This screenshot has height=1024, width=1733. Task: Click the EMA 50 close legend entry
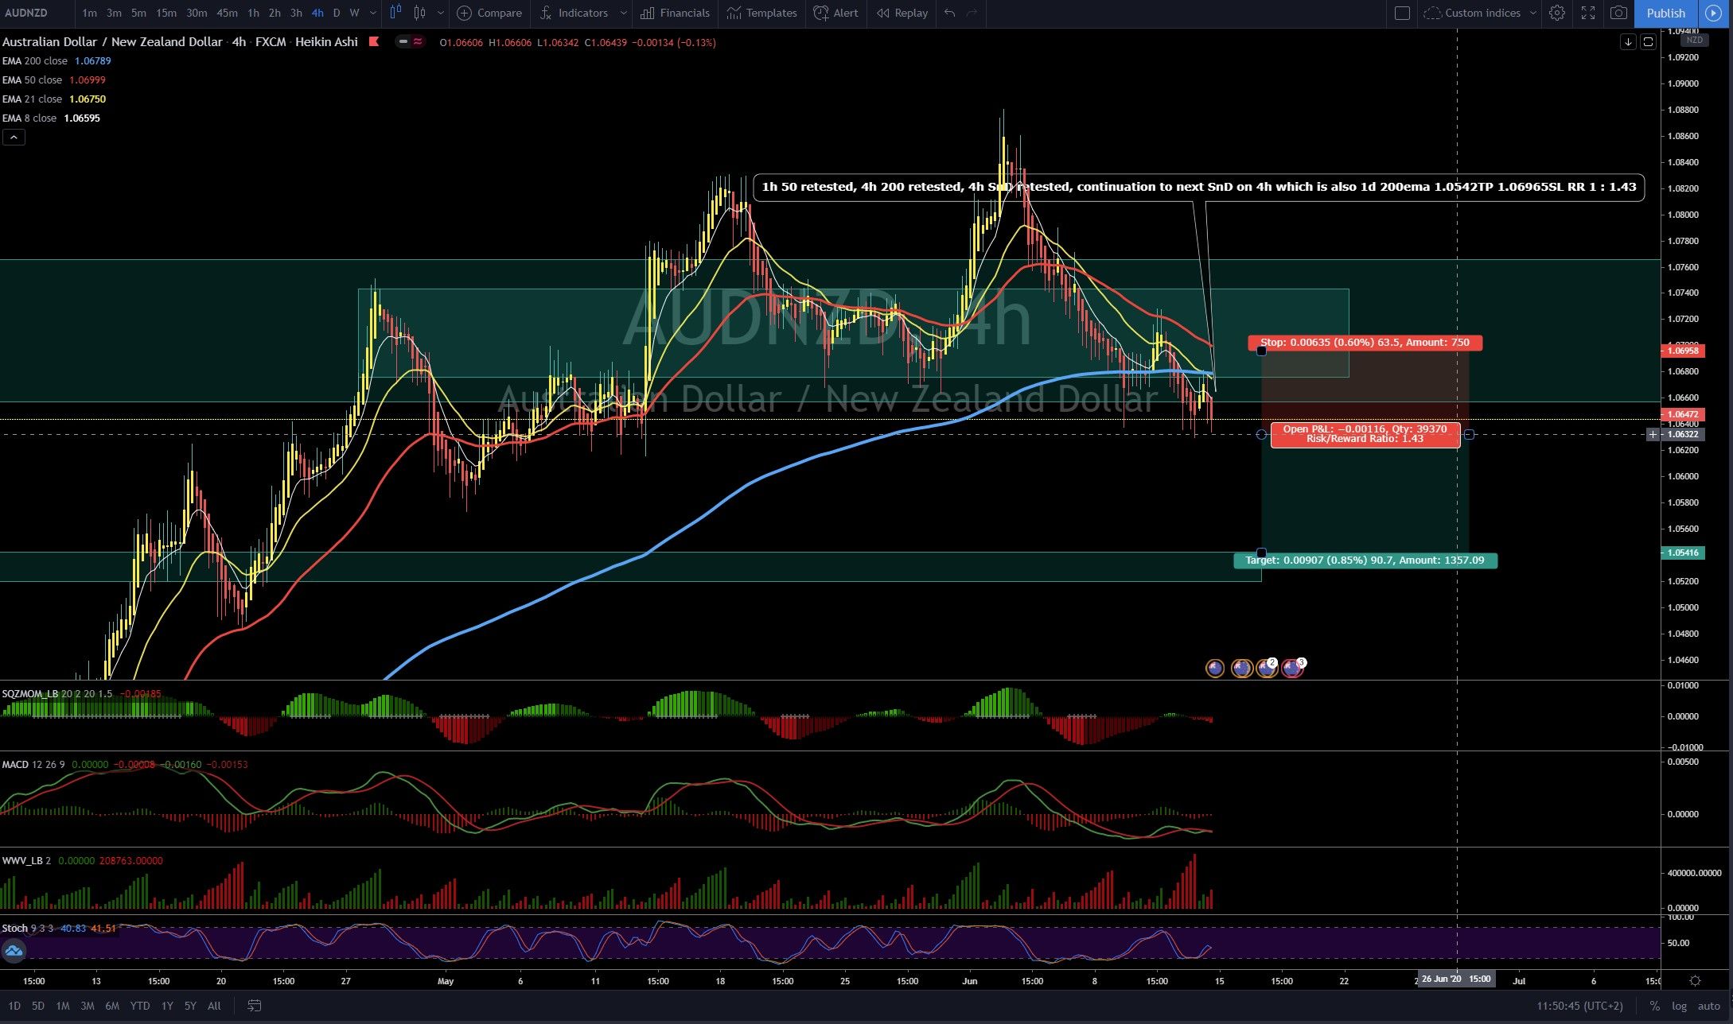coord(53,80)
